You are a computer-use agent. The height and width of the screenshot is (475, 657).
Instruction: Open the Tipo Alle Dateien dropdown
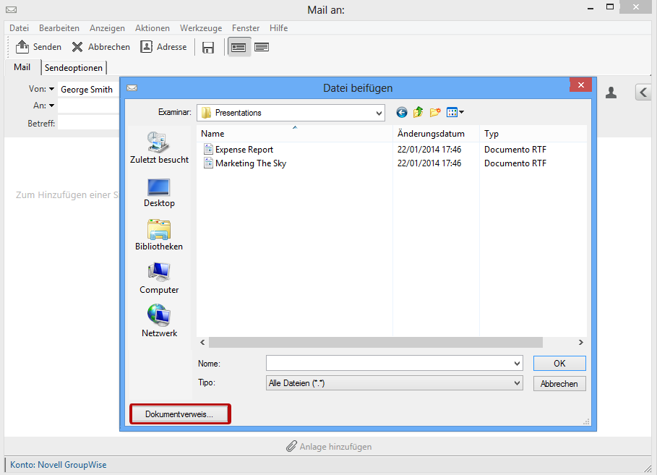[395, 383]
